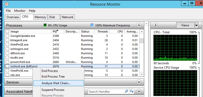Collapse the graph pane with arrow button

point(155,25)
